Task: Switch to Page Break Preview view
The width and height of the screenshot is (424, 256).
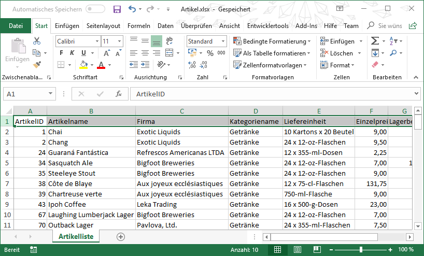Action: click(x=317, y=249)
